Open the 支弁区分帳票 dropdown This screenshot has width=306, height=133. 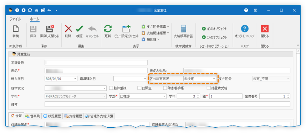[155, 26]
